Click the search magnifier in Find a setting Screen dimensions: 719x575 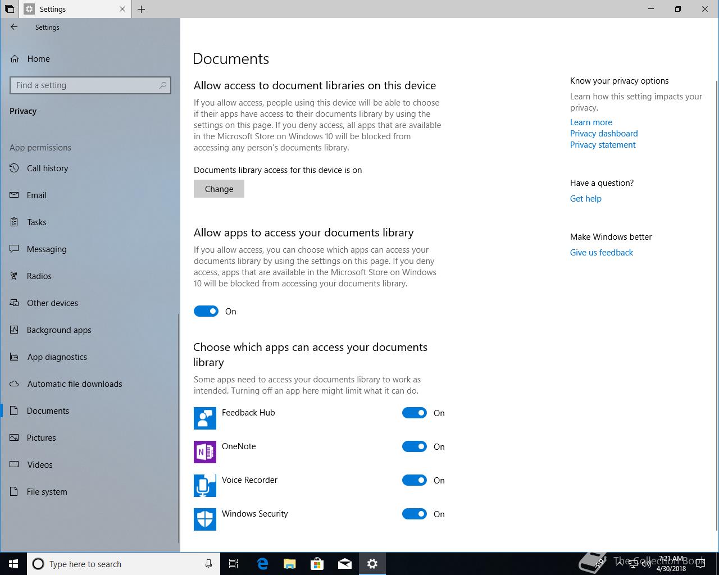[x=163, y=85]
